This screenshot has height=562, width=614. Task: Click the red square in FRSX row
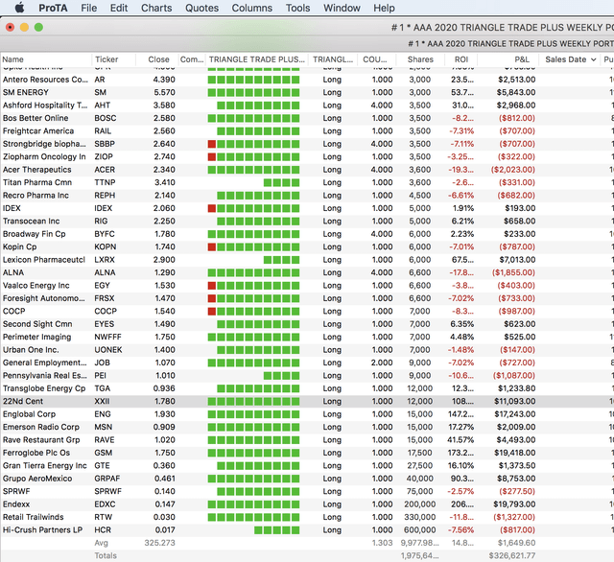pyautogui.click(x=212, y=298)
